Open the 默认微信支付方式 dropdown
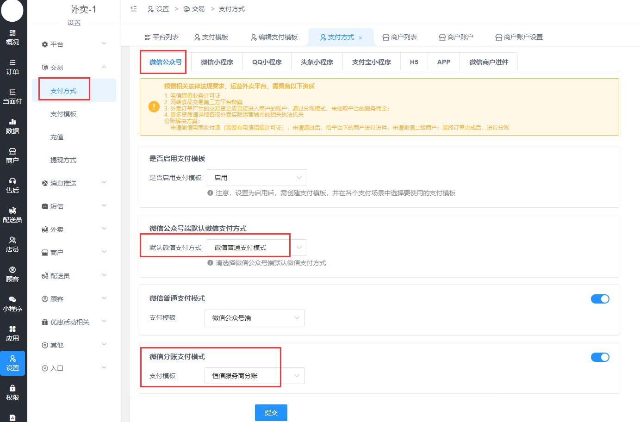 (257, 248)
